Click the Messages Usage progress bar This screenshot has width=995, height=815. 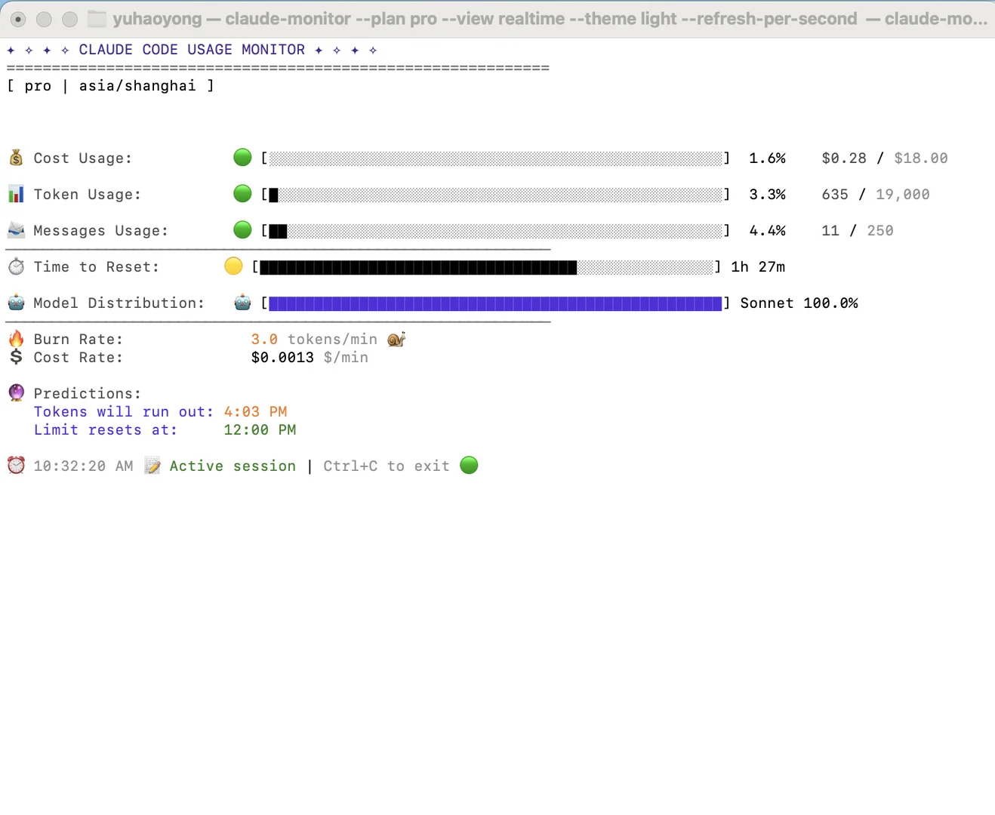(x=495, y=231)
